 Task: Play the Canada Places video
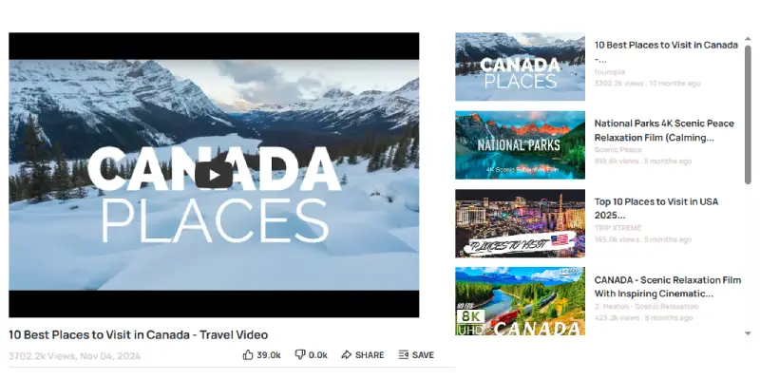click(x=214, y=175)
